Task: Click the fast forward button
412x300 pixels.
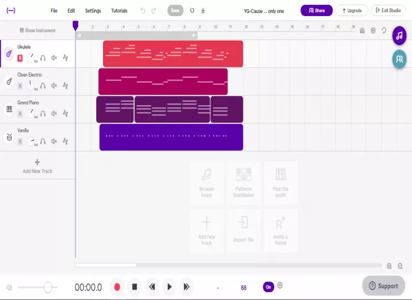Action: click(187, 287)
